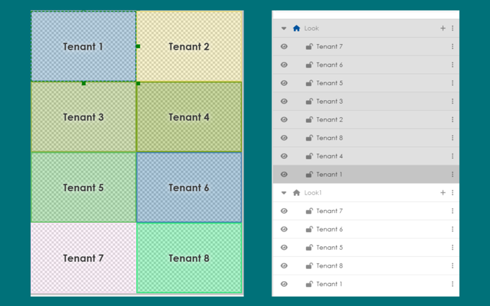This screenshot has width=490, height=306.
Task: Open three-dot menu for Tenant 1 in Look
Action: [x=452, y=175]
